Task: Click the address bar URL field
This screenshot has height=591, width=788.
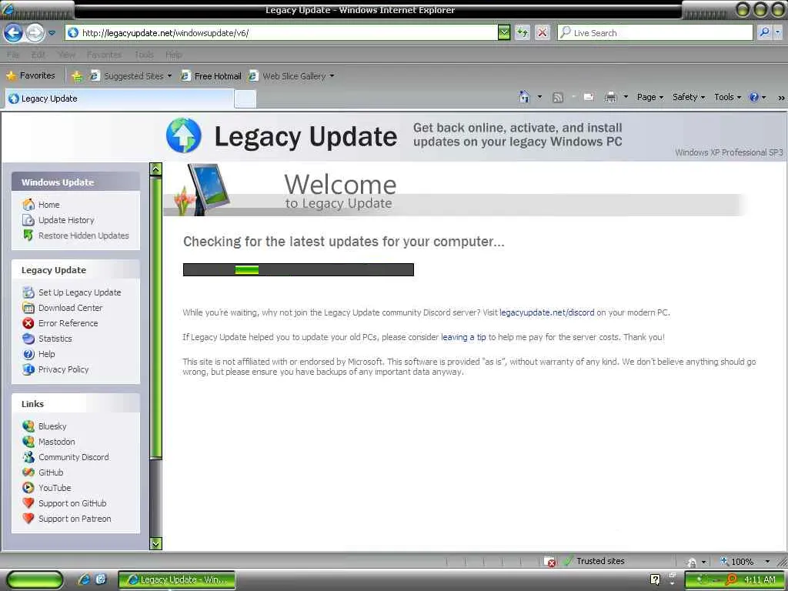Action: [x=282, y=32]
